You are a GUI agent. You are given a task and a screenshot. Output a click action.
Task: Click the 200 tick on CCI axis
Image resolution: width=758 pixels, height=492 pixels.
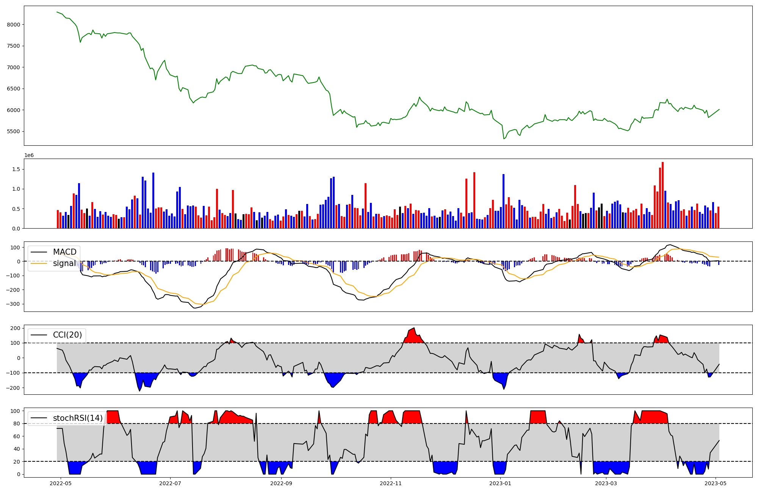[x=16, y=328]
